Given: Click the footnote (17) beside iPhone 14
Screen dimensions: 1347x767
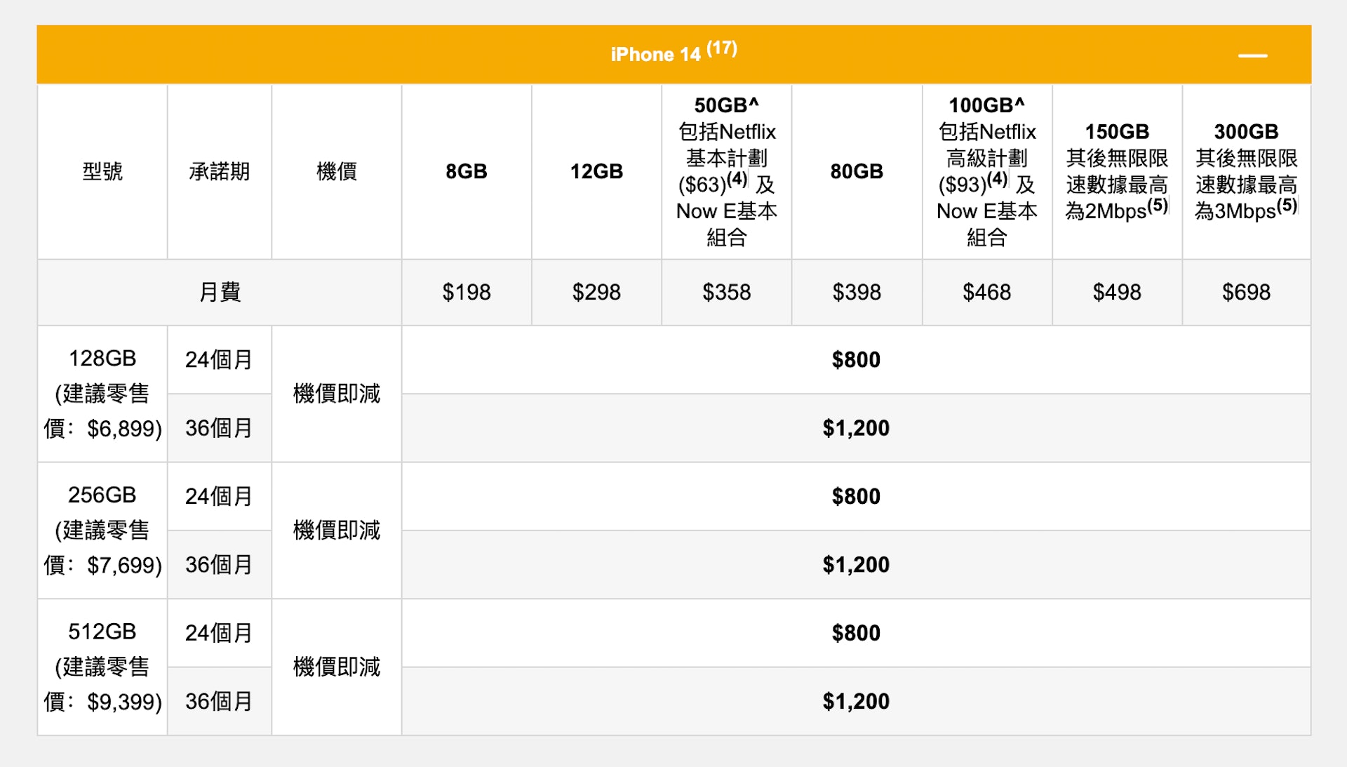Looking at the screenshot, I should pyautogui.click(x=722, y=48).
